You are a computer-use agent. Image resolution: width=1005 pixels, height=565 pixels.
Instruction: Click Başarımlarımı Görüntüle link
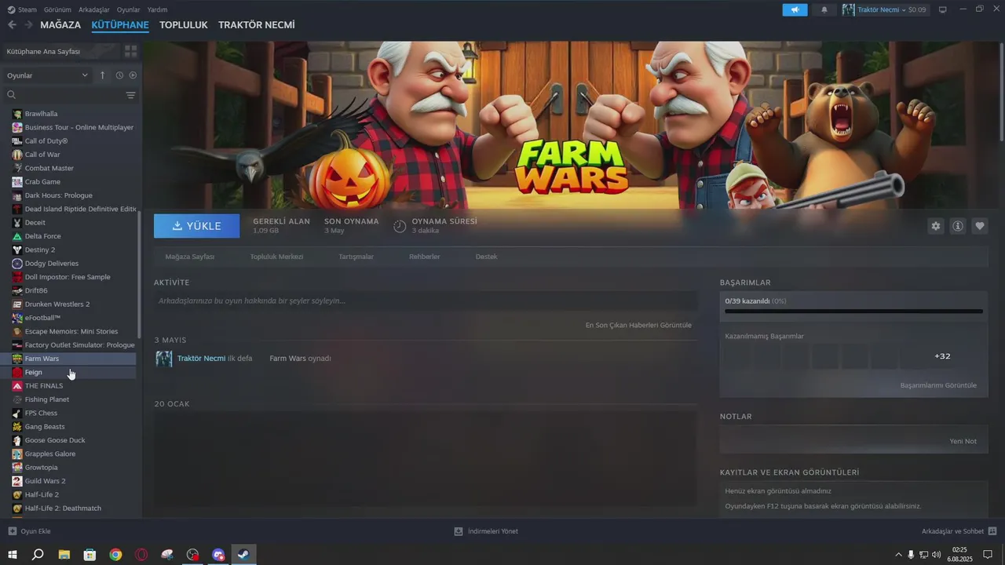pyautogui.click(x=938, y=385)
